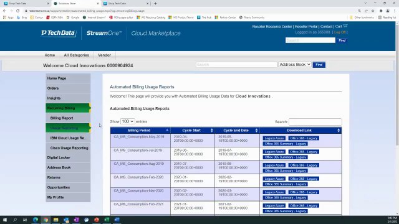Viewport: 399px width, 224px height.
Task: Open the Show entries count dropdown
Action: pyautogui.click(x=127, y=121)
